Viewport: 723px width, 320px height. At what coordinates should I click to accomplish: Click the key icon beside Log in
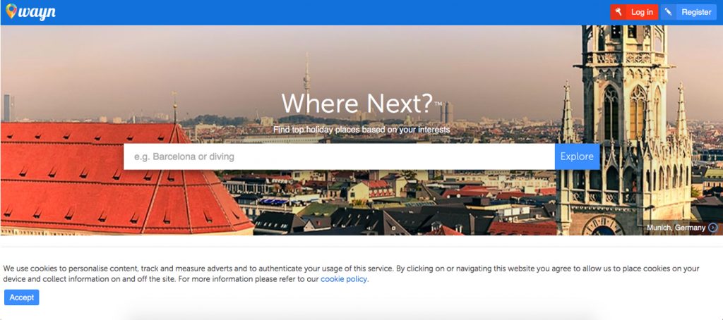[x=619, y=12]
